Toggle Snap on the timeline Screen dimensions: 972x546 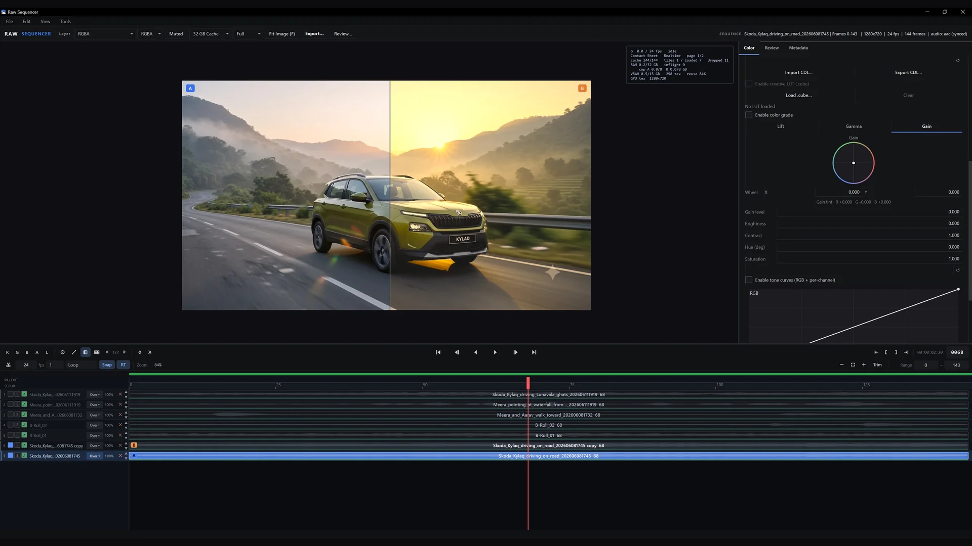pos(107,365)
